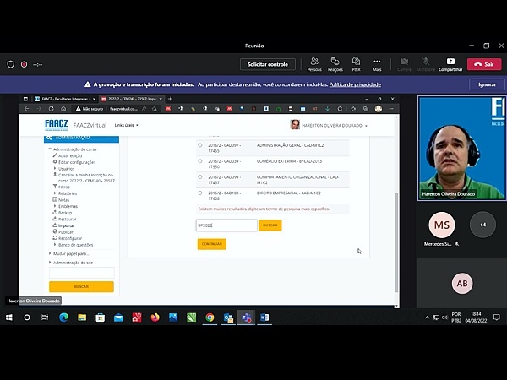Click the CONTINUAR button

click(x=212, y=244)
